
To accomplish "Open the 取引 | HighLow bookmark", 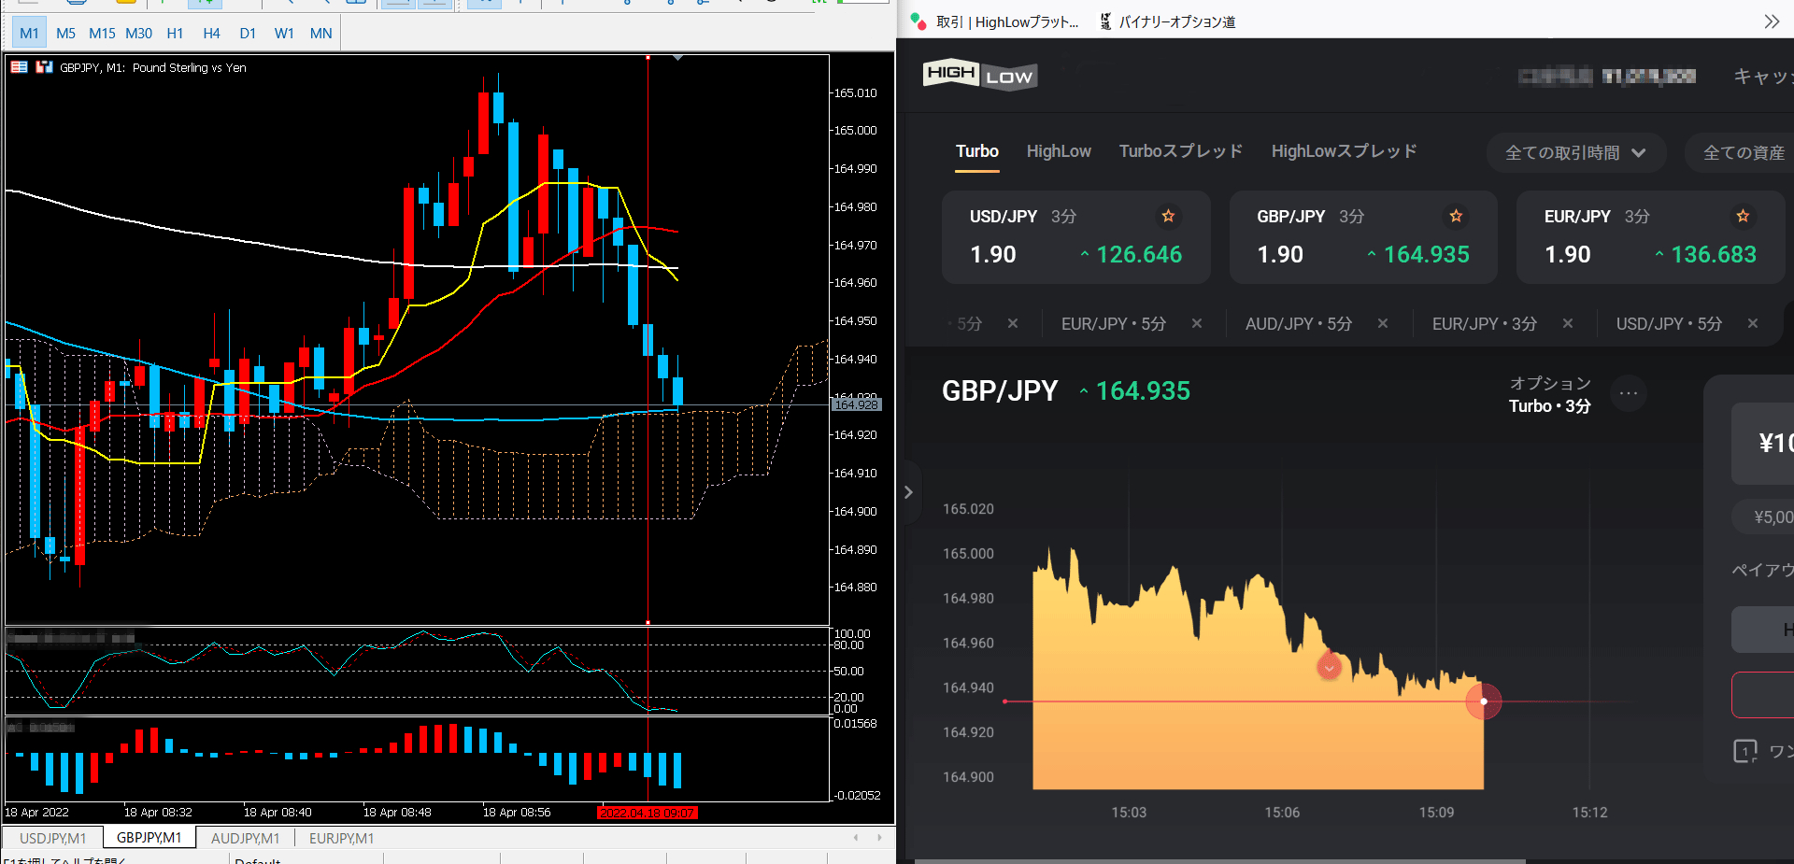I will pyautogui.click(x=996, y=21).
